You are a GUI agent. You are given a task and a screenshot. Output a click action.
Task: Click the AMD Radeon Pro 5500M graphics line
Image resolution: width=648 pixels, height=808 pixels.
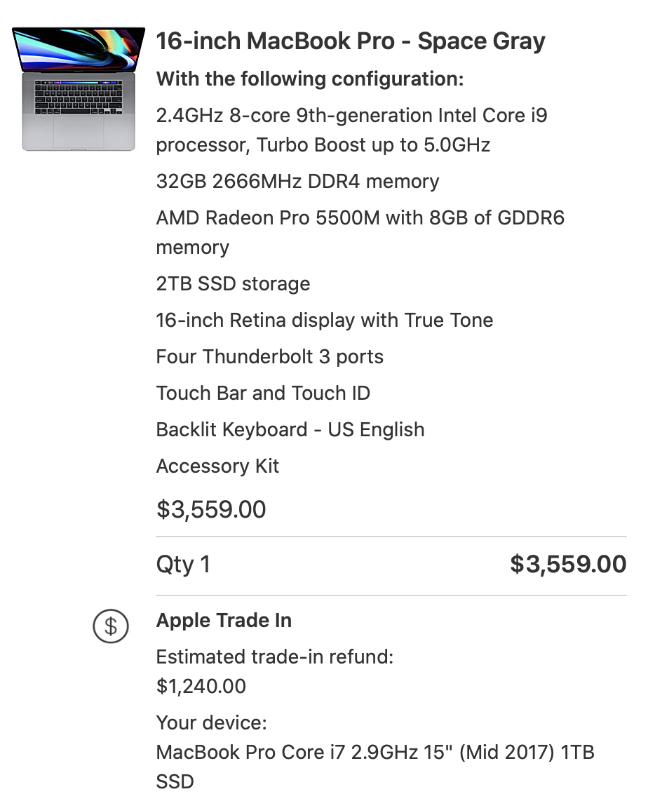coord(360,232)
